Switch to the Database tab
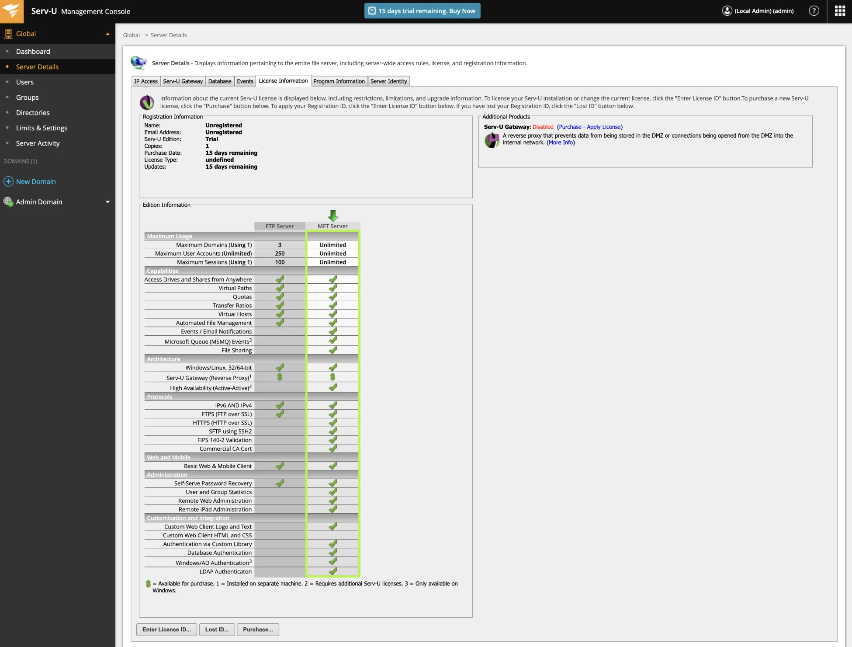Screen dimensions: 852x647 (x=220, y=81)
